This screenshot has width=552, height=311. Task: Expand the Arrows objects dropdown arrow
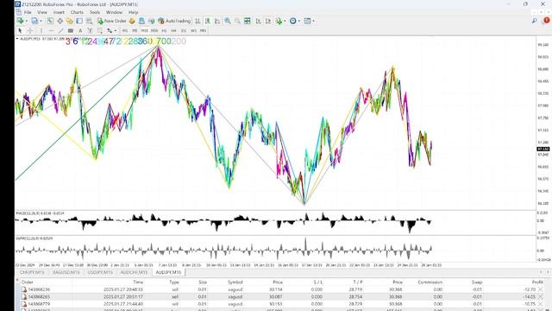pos(116,31)
